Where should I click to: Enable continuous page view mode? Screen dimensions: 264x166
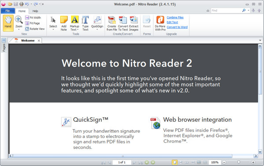point(181,162)
